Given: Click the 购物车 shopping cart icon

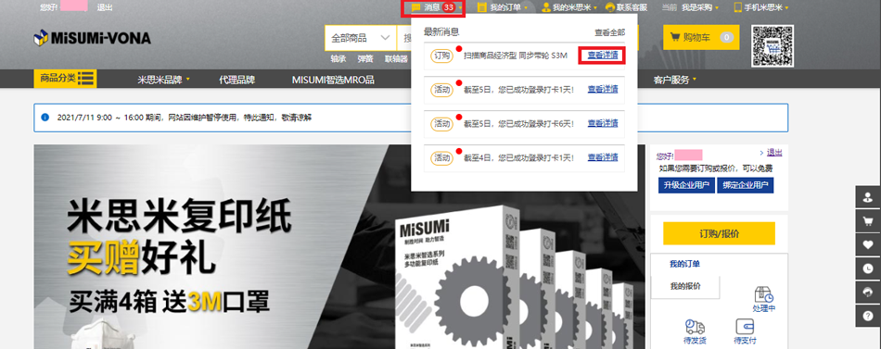Looking at the screenshot, I should click(x=675, y=38).
